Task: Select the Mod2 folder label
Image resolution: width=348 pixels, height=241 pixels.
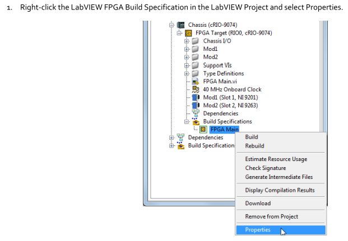Action: [210, 57]
